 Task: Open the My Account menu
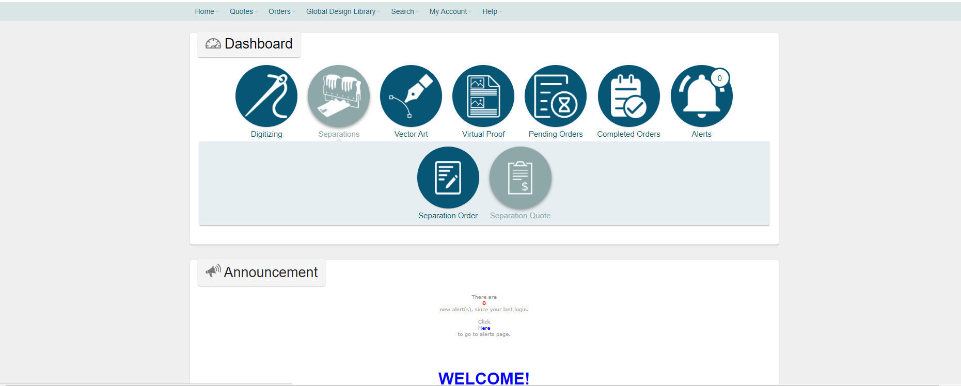point(448,11)
